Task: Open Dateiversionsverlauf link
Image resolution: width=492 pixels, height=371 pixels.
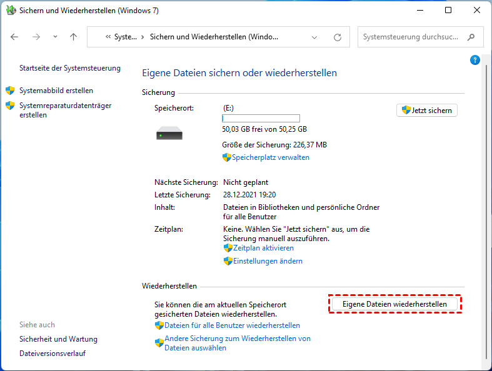Action: click(53, 354)
